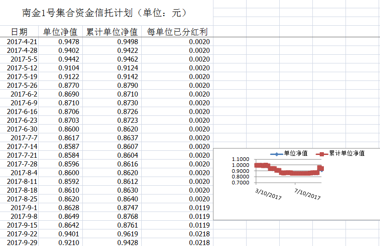Click the cell containing 0.9104

click(69, 68)
